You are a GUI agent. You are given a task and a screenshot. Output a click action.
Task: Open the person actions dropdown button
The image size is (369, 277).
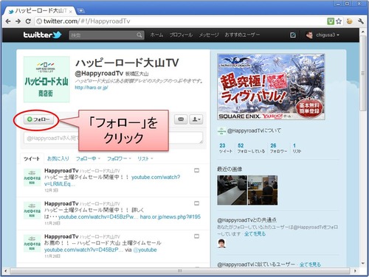tap(196, 119)
